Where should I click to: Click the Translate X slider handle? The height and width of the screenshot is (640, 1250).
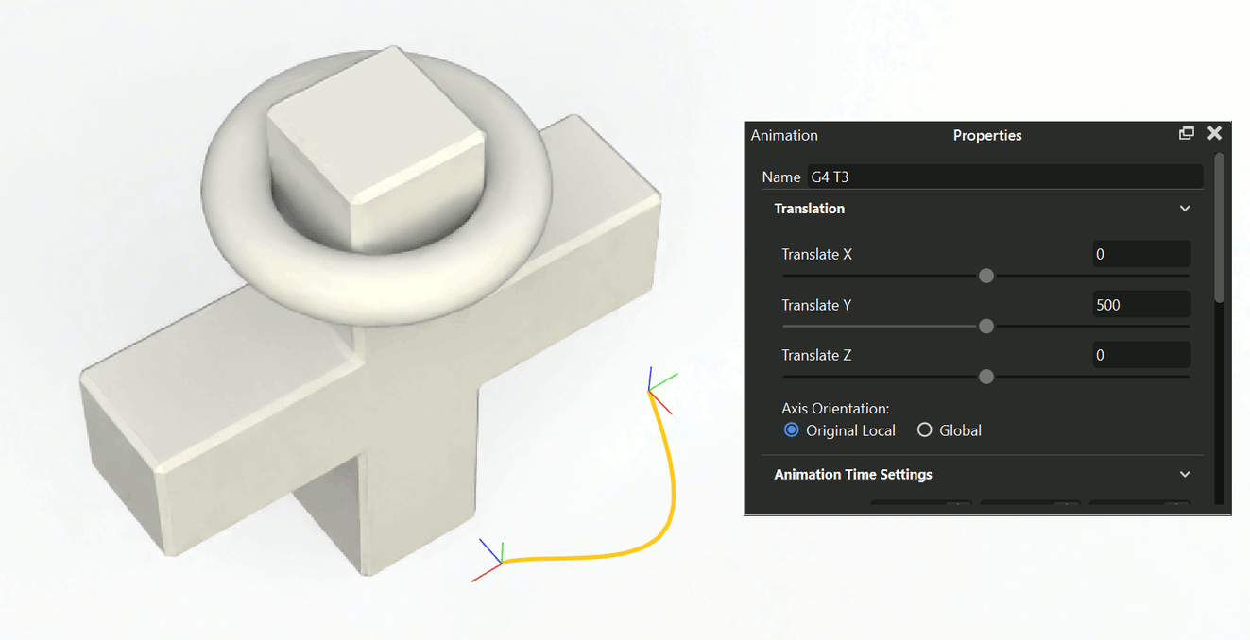click(985, 276)
